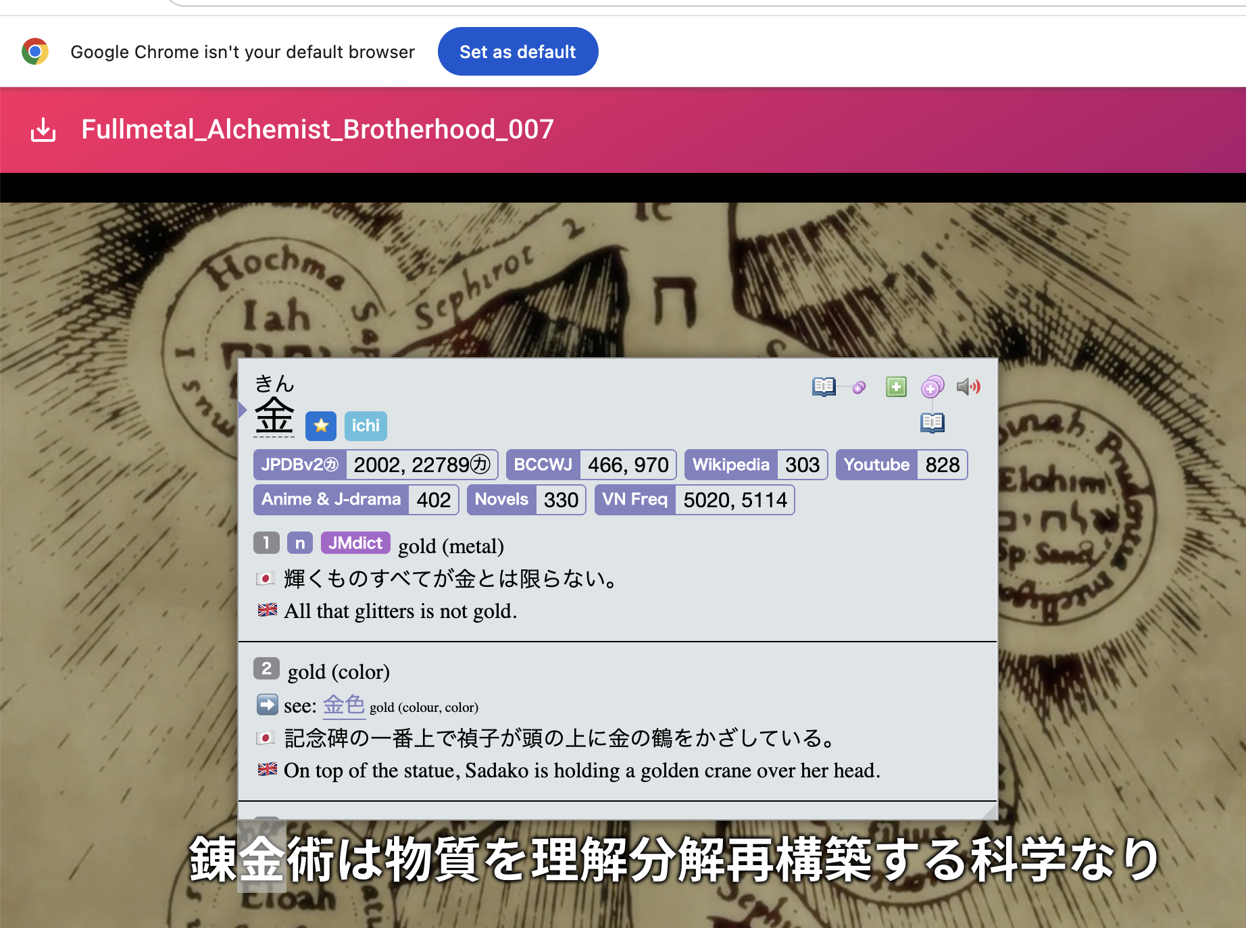Click the Japanese example 輝くものすべてが金とは限らない。
The image size is (1246, 928).
tap(451, 579)
